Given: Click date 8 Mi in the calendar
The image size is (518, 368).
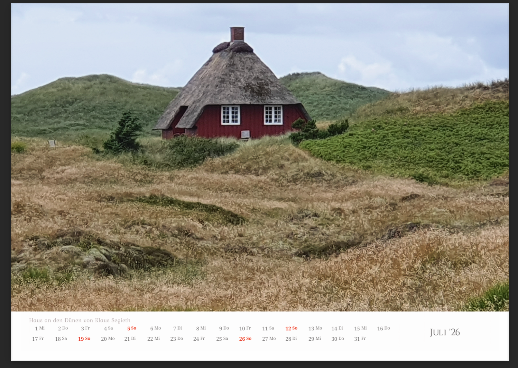Looking at the screenshot, I should pyautogui.click(x=201, y=328).
